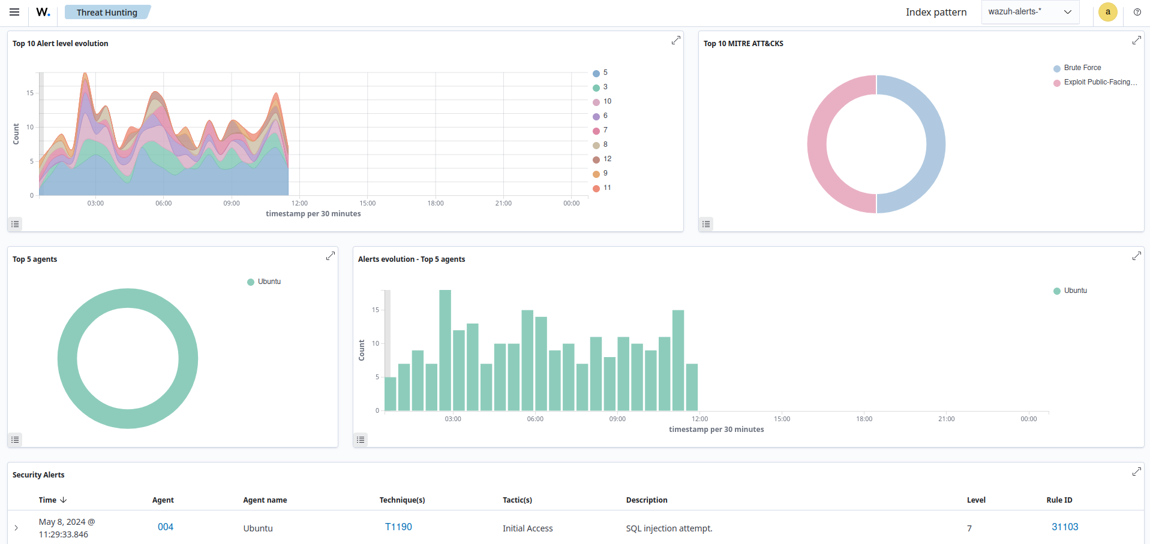Open technique T1190 link
This screenshot has height=544, width=1150.
click(398, 527)
